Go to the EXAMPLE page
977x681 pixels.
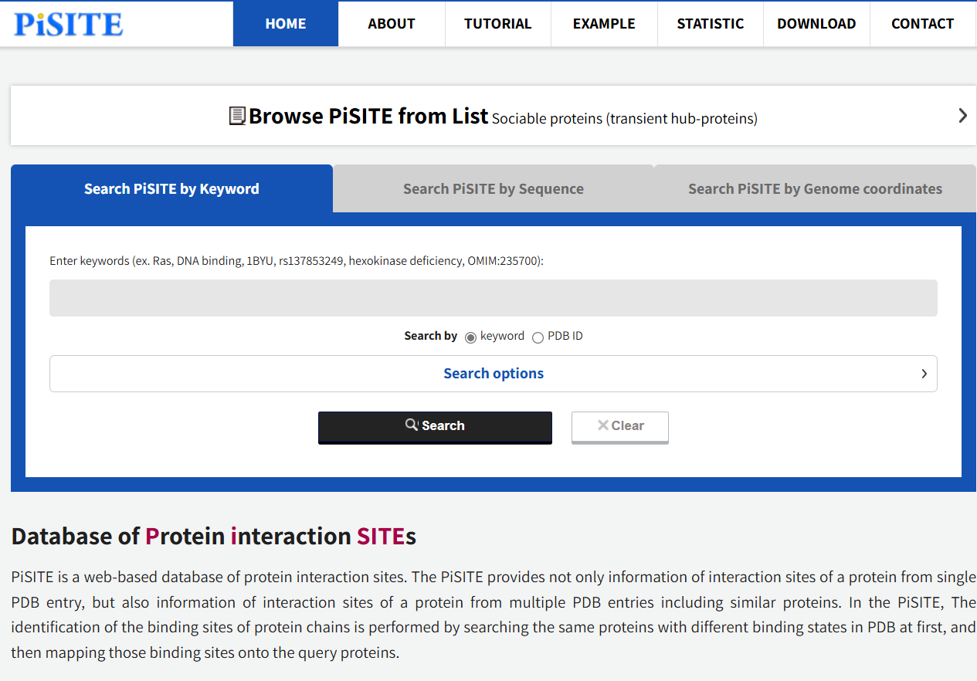coord(604,24)
